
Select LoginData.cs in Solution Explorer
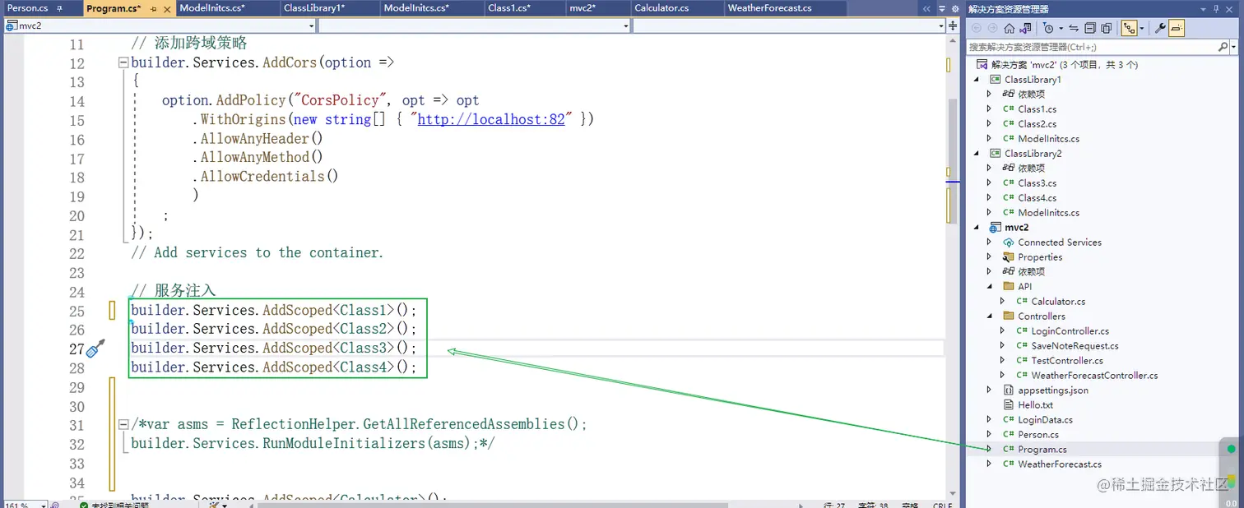pyautogui.click(x=1045, y=420)
